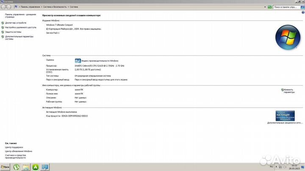This screenshot has width=305, height=171.
Task: Open Дополнительные сведения в сети link
Action: click(285, 123)
